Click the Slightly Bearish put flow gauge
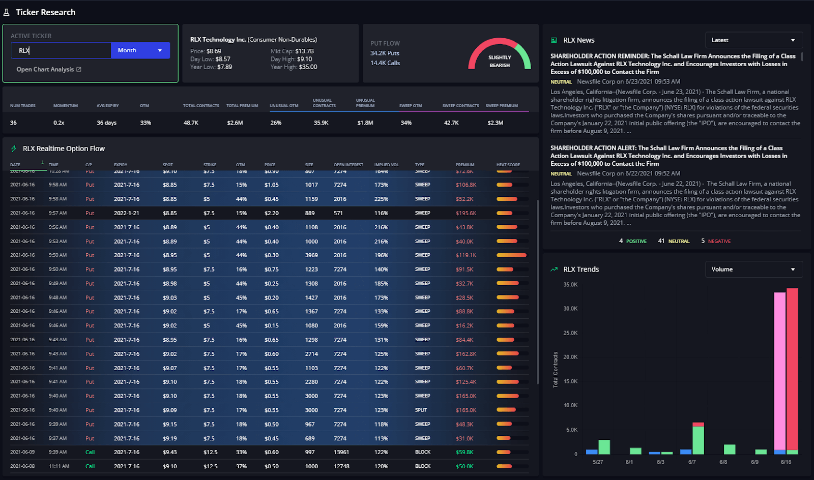This screenshot has height=480, width=814. click(500, 53)
